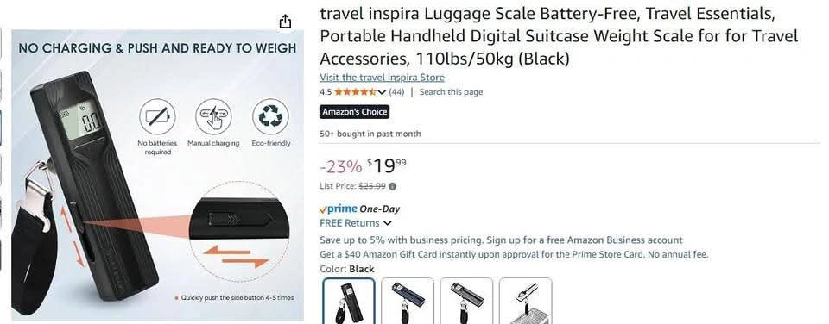The height and width of the screenshot is (324, 829).
Task: Click the Prime Store Card gift card offer
Action: pos(514,254)
